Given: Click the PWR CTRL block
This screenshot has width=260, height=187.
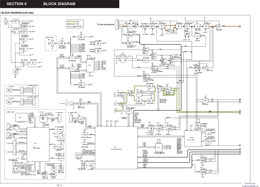Looking at the screenshot, I should coord(16,72).
